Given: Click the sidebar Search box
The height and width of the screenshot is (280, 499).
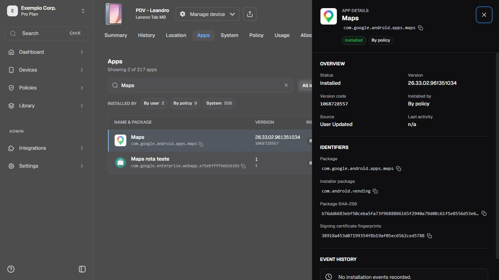Looking at the screenshot, I should coord(47,33).
